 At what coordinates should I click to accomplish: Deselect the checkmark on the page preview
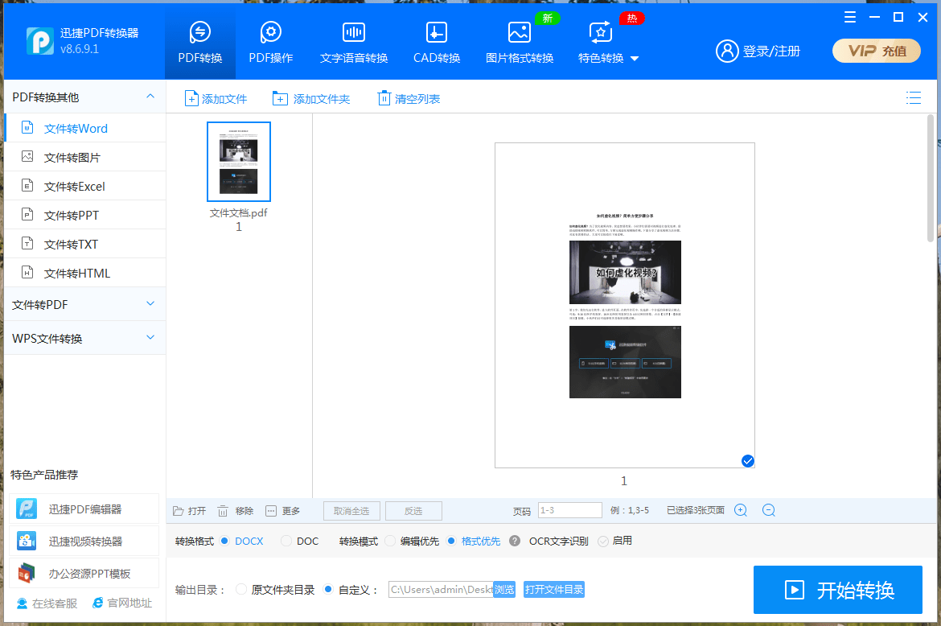pos(747,460)
